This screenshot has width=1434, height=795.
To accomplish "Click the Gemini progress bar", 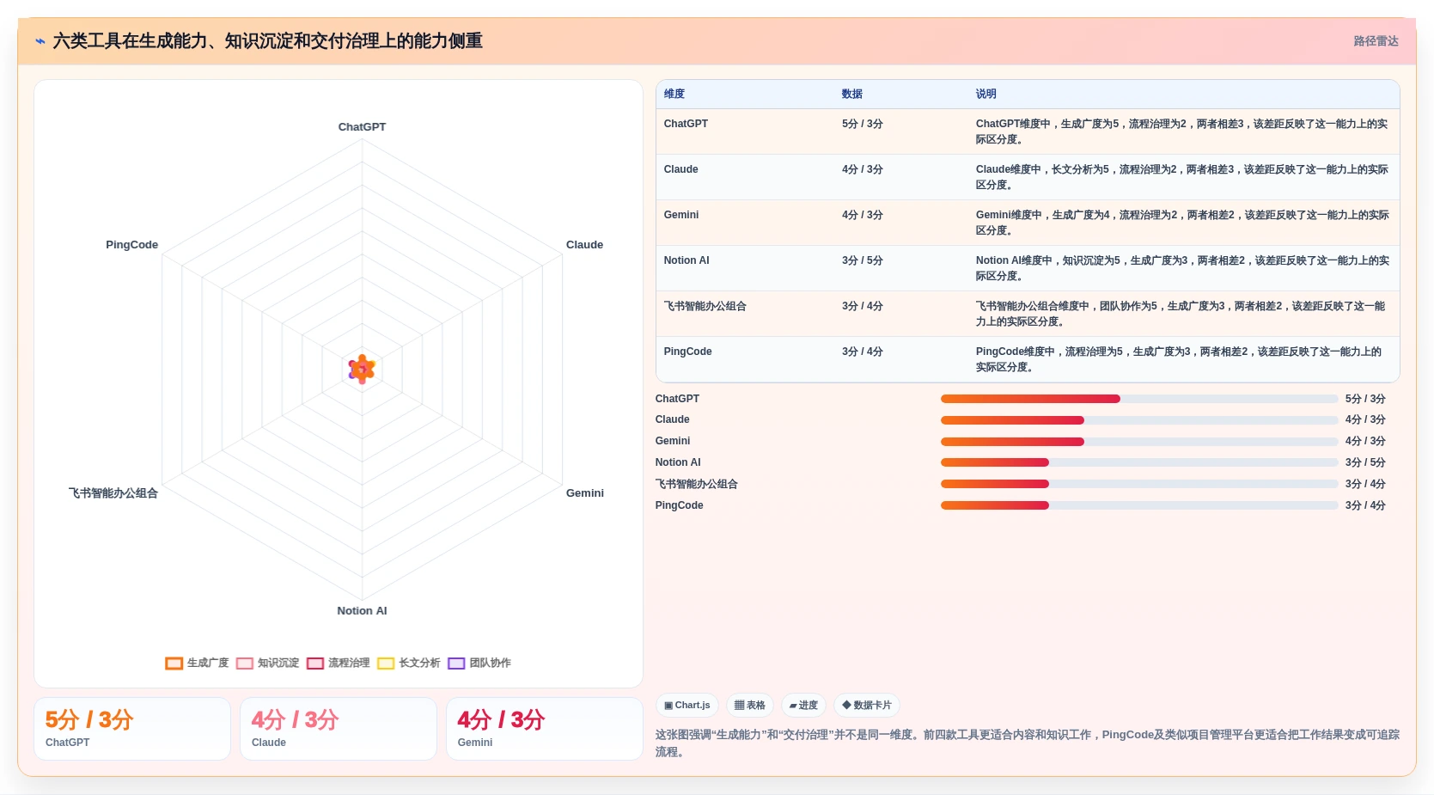I will [x=1139, y=442].
